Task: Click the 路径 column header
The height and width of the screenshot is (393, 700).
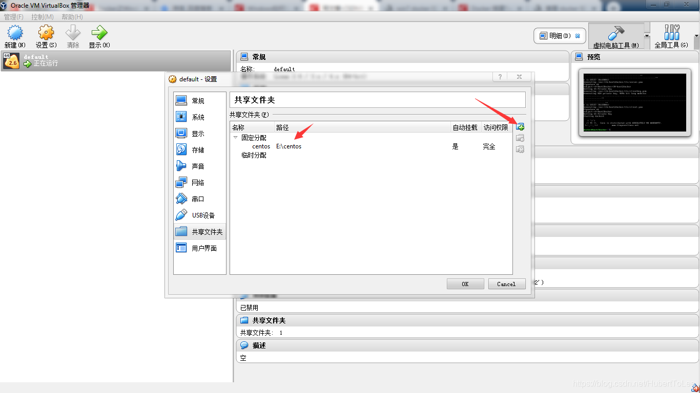Action: [x=362, y=127]
